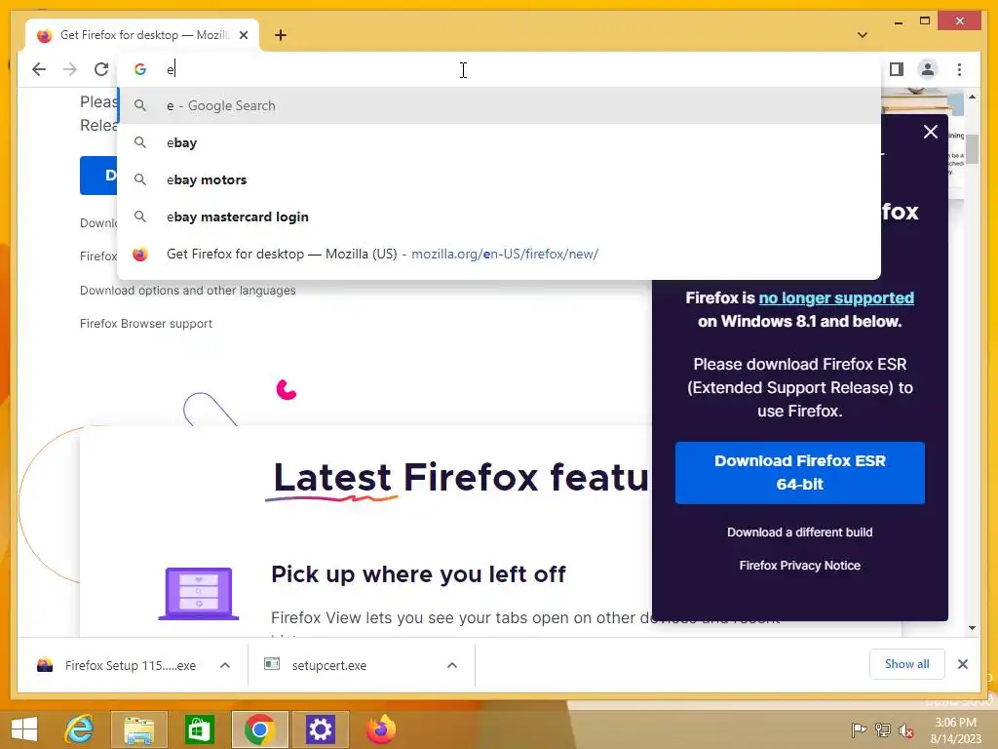Open Chrome's three-dot menu
This screenshot has height=749, width=998.
click(x=959, y=69)
